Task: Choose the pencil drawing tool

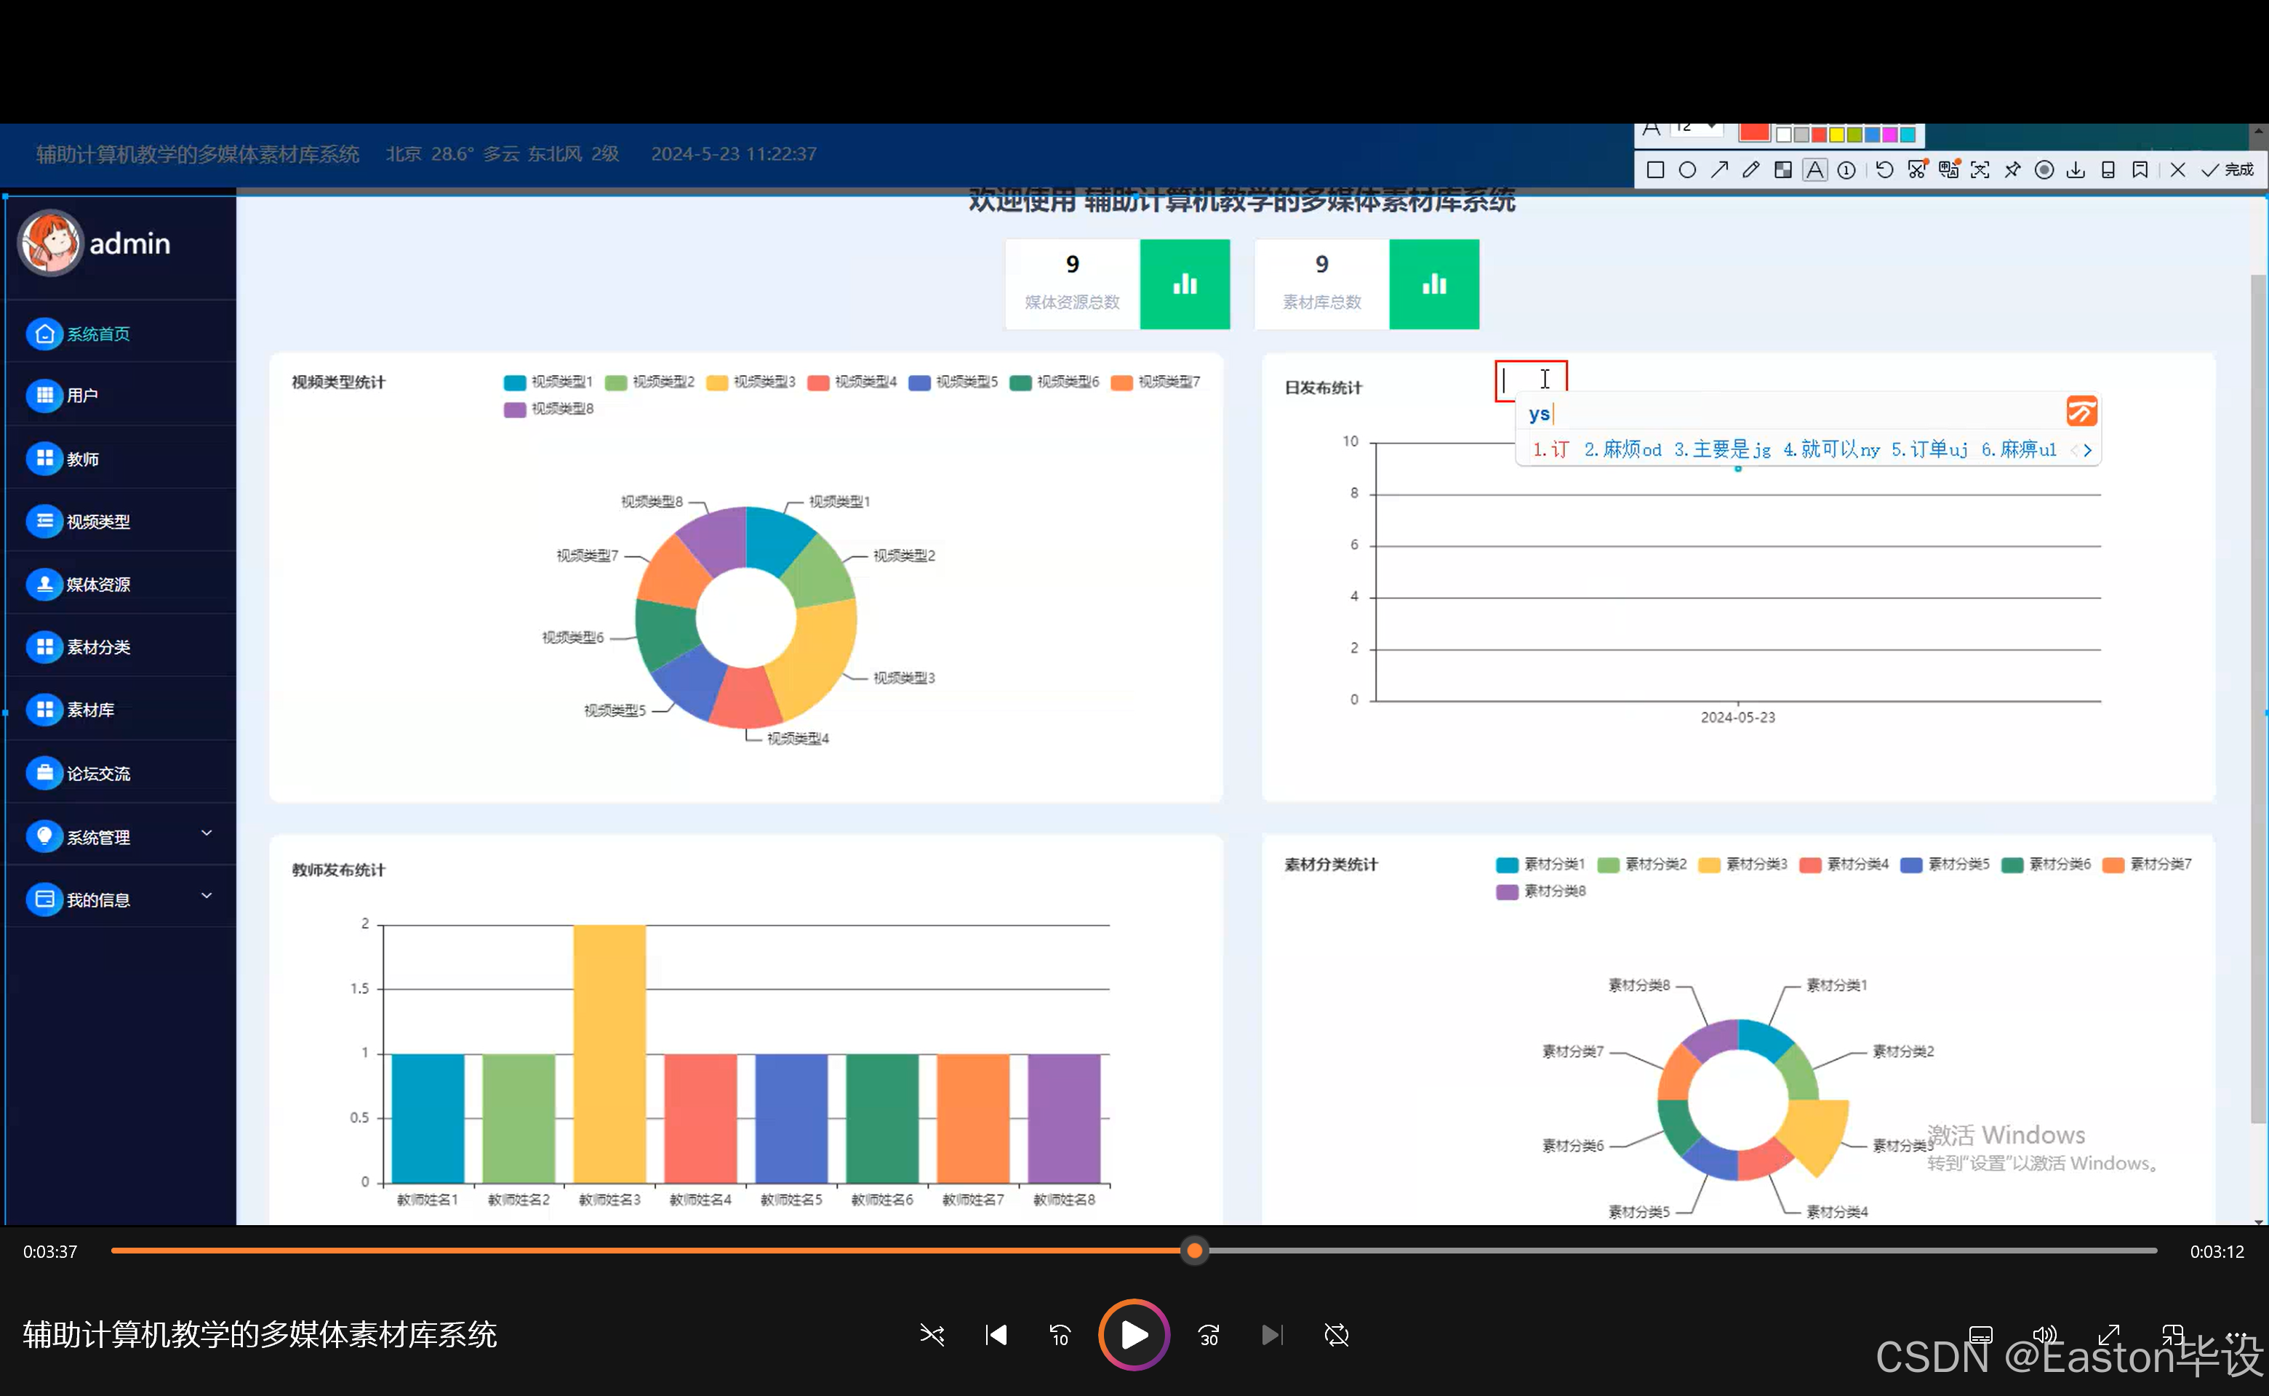Action: point(1750,170)
